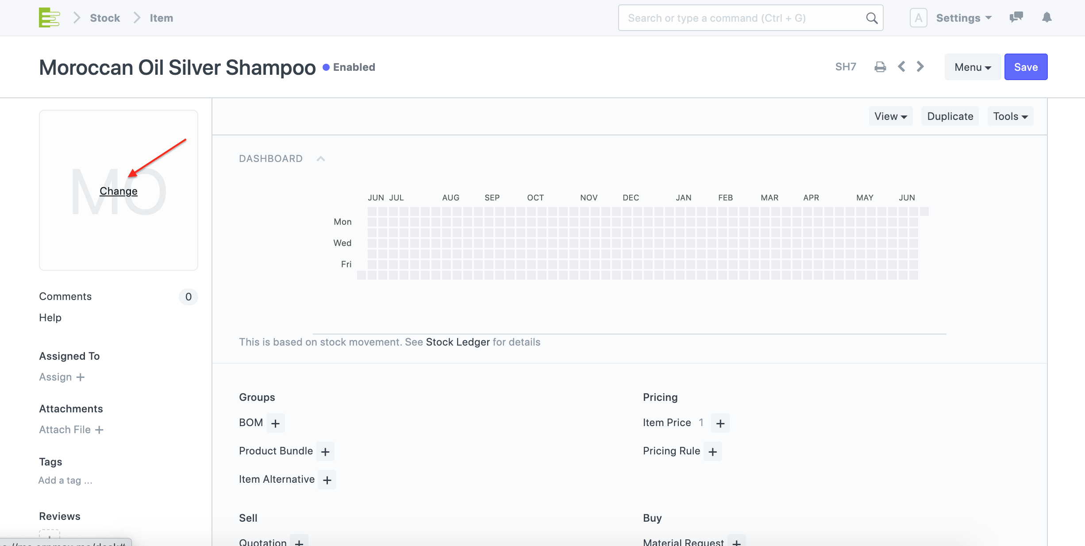Add Pricing Rule with plus icon
The width and height of the screenshot is (1085, 546).
point(712,452)
